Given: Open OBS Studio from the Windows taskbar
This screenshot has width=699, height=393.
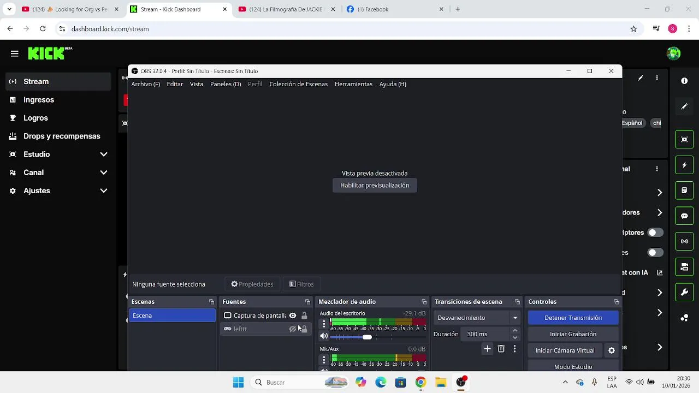Looking at the screenshot, I should pyautogui.click(x=461, y=382).
